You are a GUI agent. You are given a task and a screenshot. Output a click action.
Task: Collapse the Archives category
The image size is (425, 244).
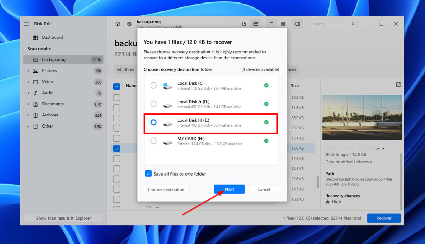pos(28,115)
